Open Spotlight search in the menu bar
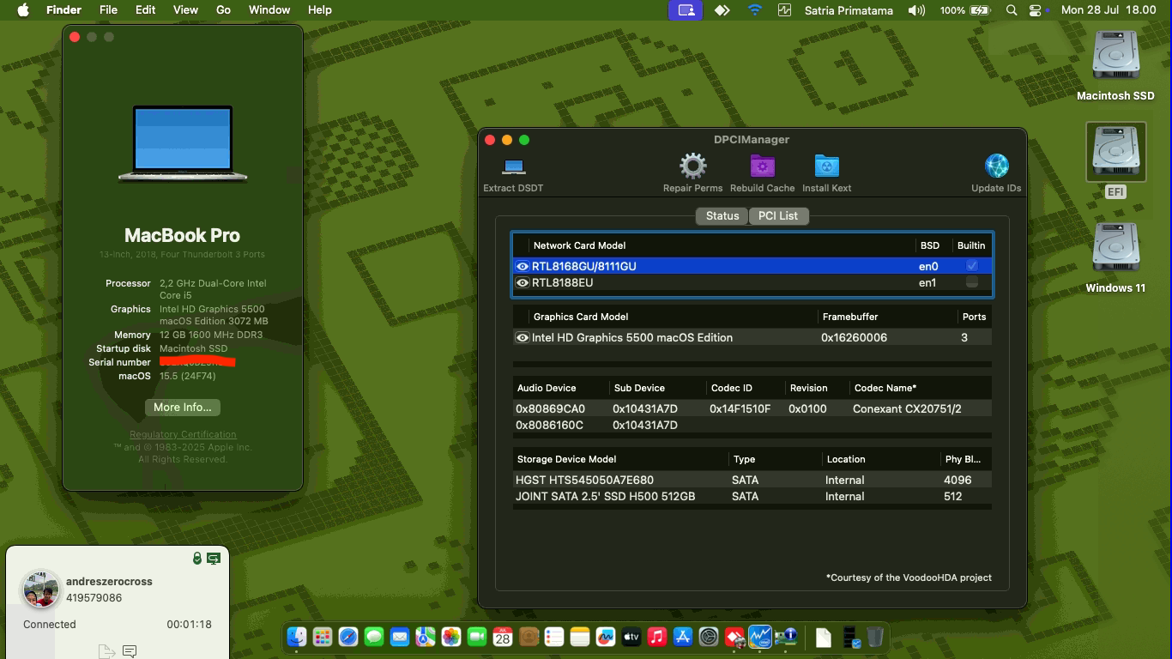1172x659 pixels. (1011, 9)
